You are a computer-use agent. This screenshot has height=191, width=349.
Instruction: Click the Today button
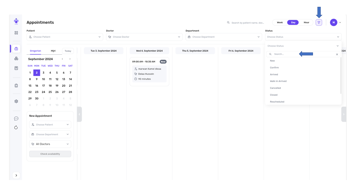[x=68, y=51]
